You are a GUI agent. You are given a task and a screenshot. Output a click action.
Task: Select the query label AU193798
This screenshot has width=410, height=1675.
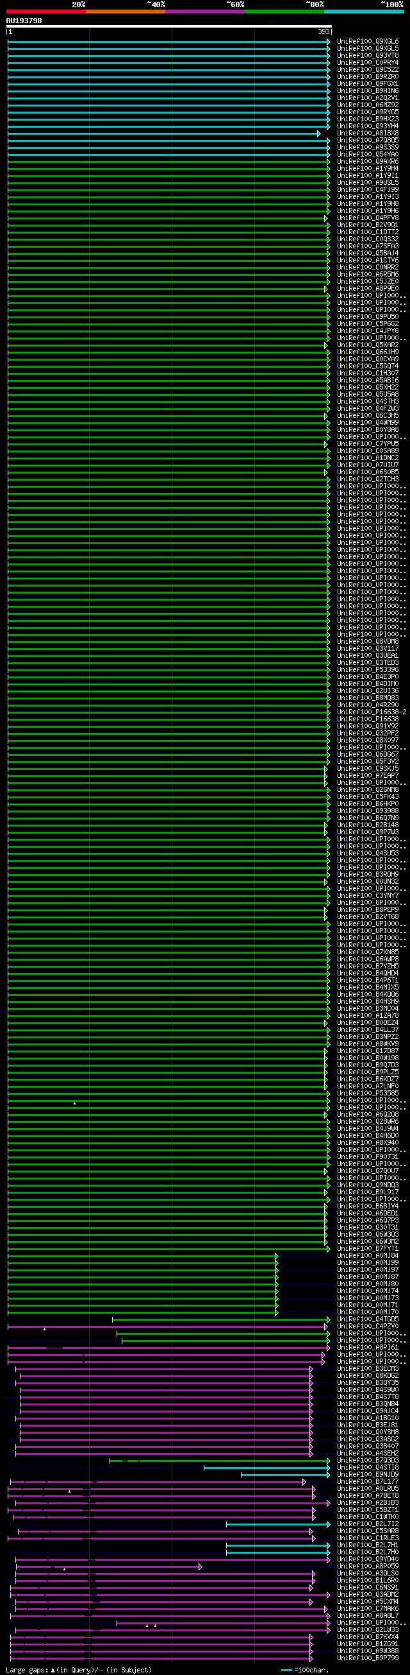click(x=24, y=21)
